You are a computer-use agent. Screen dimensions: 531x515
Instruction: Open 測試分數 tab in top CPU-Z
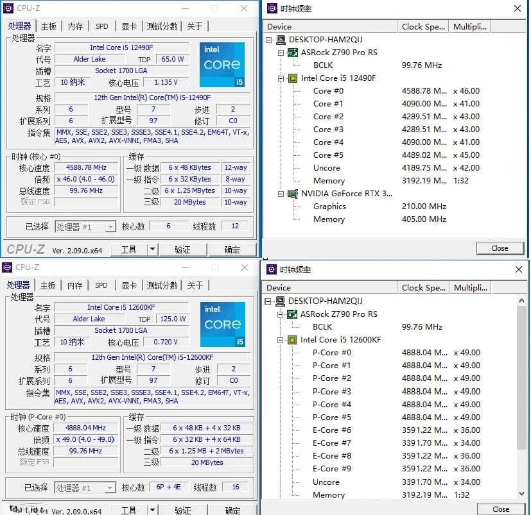pyautogui.click(x=162, y=26)
